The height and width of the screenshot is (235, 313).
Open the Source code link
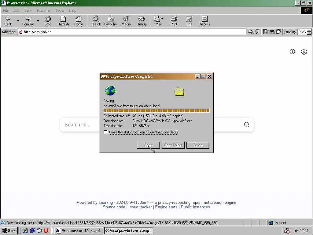coord(114,207)
